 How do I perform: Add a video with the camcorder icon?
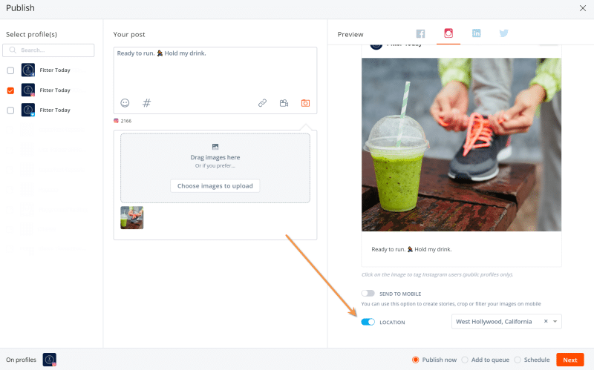pyautogui.click(x=284, y=103)
